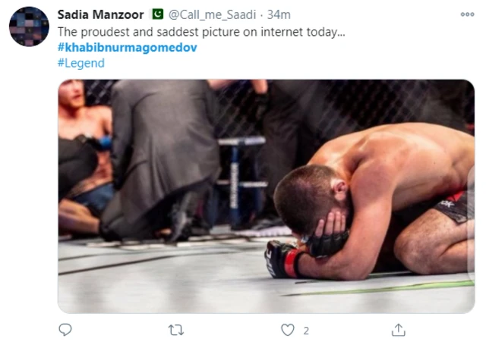The width and height of the screenshot is (486, 345).
Task: Like the tweet with the heart icon
Action: pyautogui.click(x=287, y=330)
